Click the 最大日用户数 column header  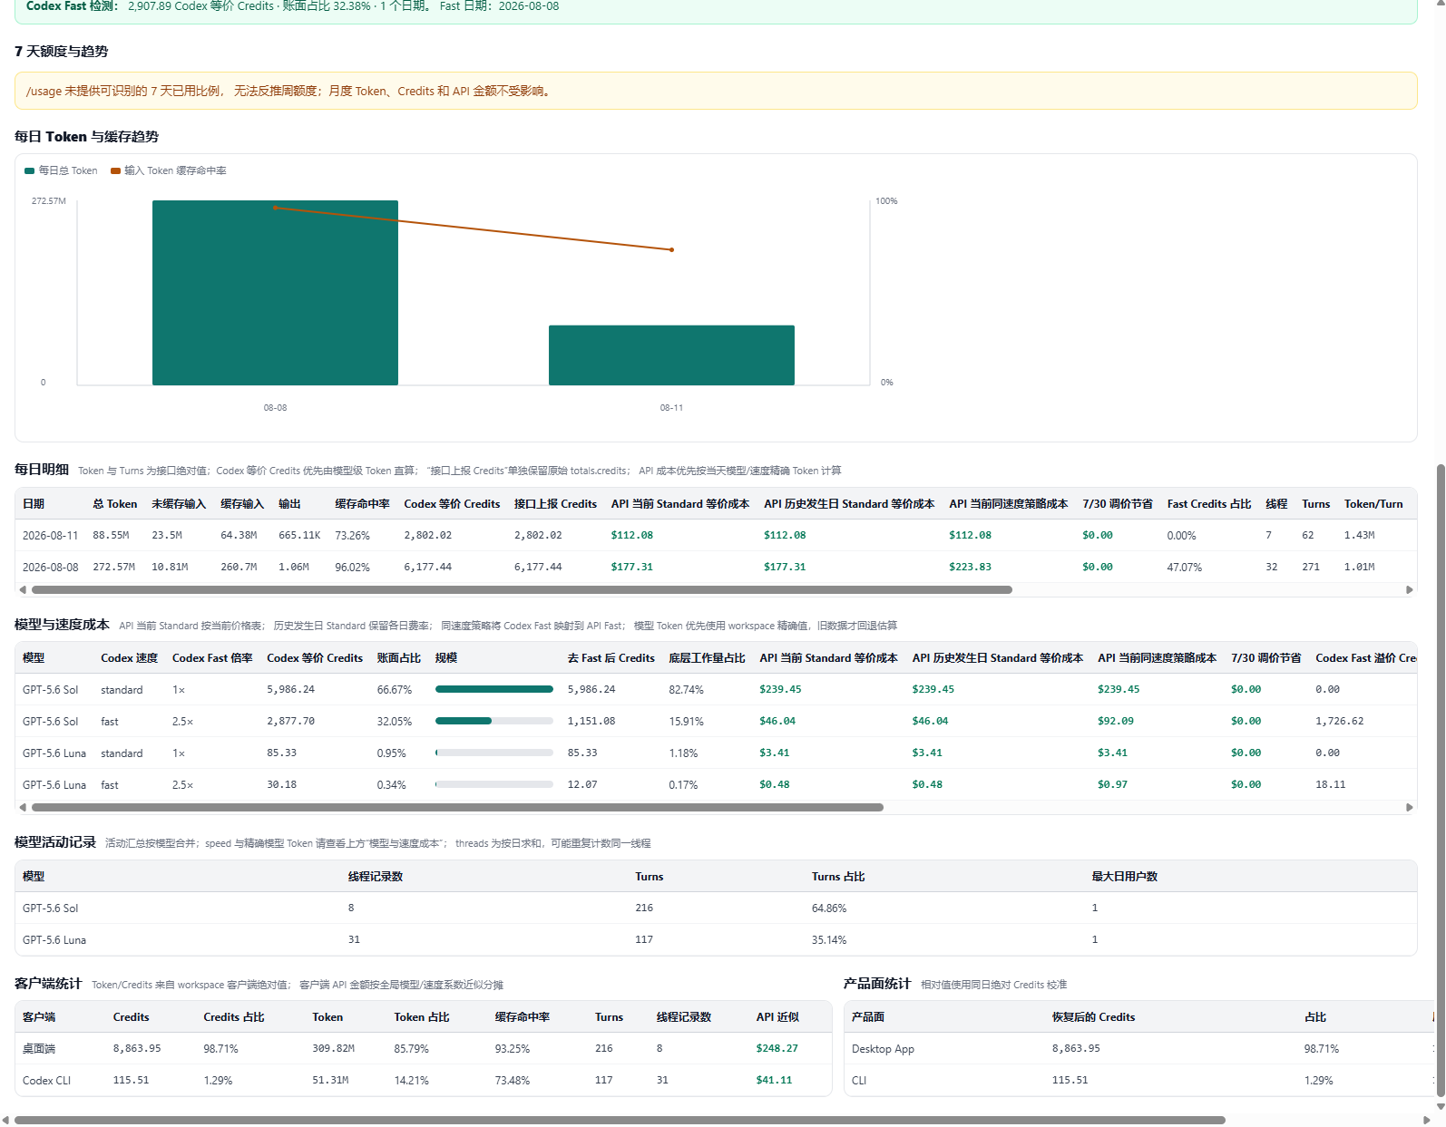click(x=1125, y=877)
